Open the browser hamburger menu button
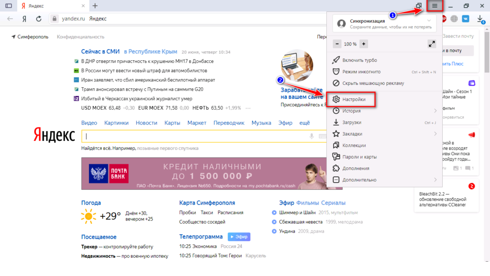This screenshot has width=490, height=276. (434, 6)
